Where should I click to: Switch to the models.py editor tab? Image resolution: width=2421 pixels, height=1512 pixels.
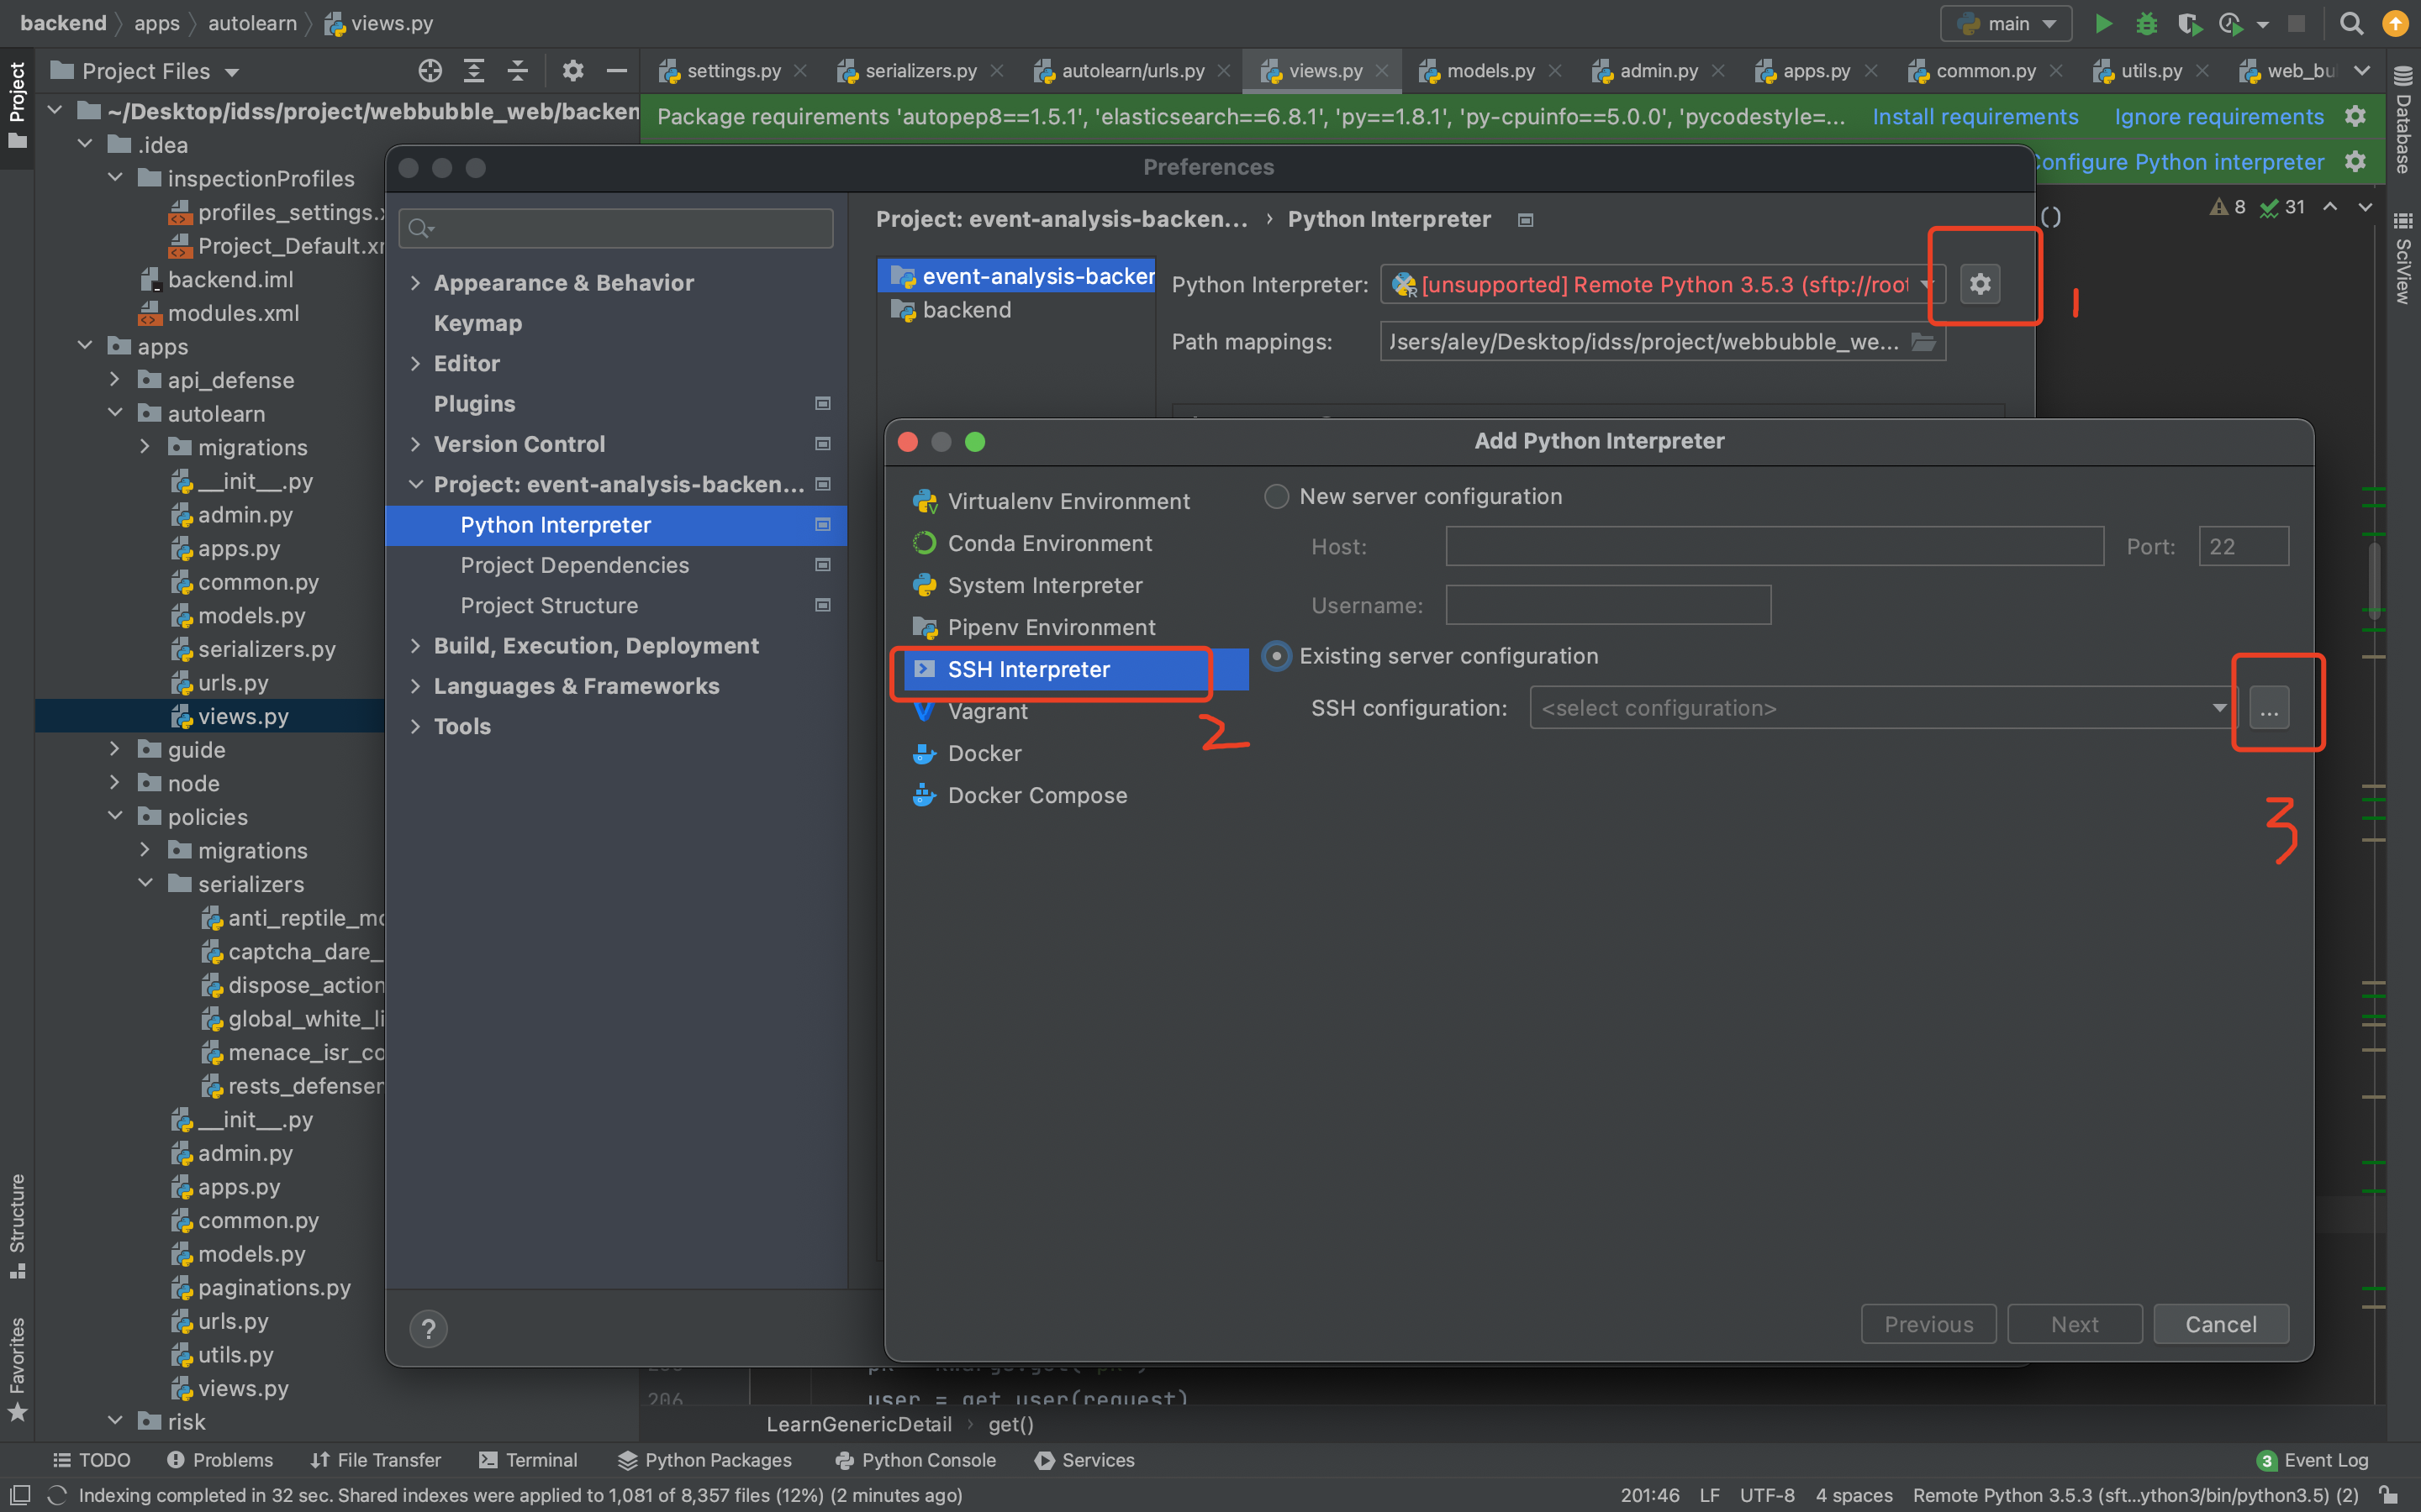coord(1489,71)
